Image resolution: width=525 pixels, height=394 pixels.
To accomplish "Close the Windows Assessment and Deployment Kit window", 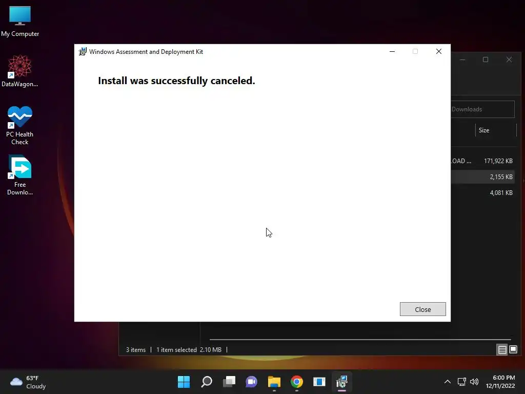I will pos(439,51).
